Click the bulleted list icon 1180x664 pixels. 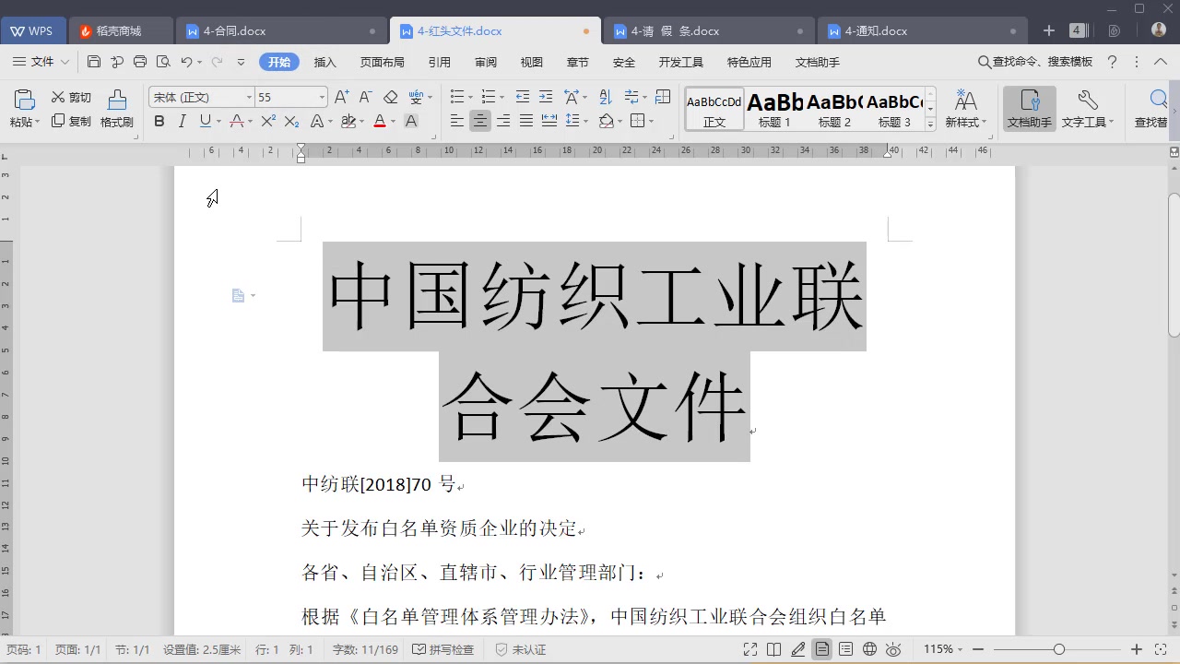click(x=456, y=97)
